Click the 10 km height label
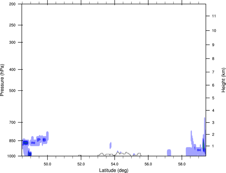This screenshot has height=173, width=226. [x=214, y=31]
